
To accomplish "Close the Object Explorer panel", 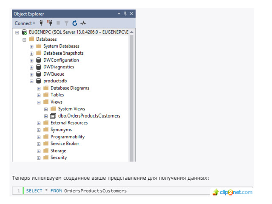I will pos(131,14).
